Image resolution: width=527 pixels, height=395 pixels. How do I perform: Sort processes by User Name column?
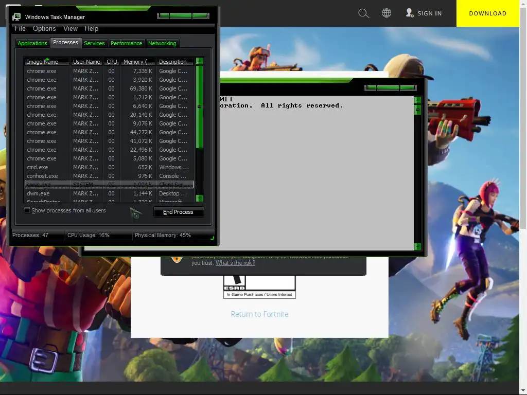(86, 62)
